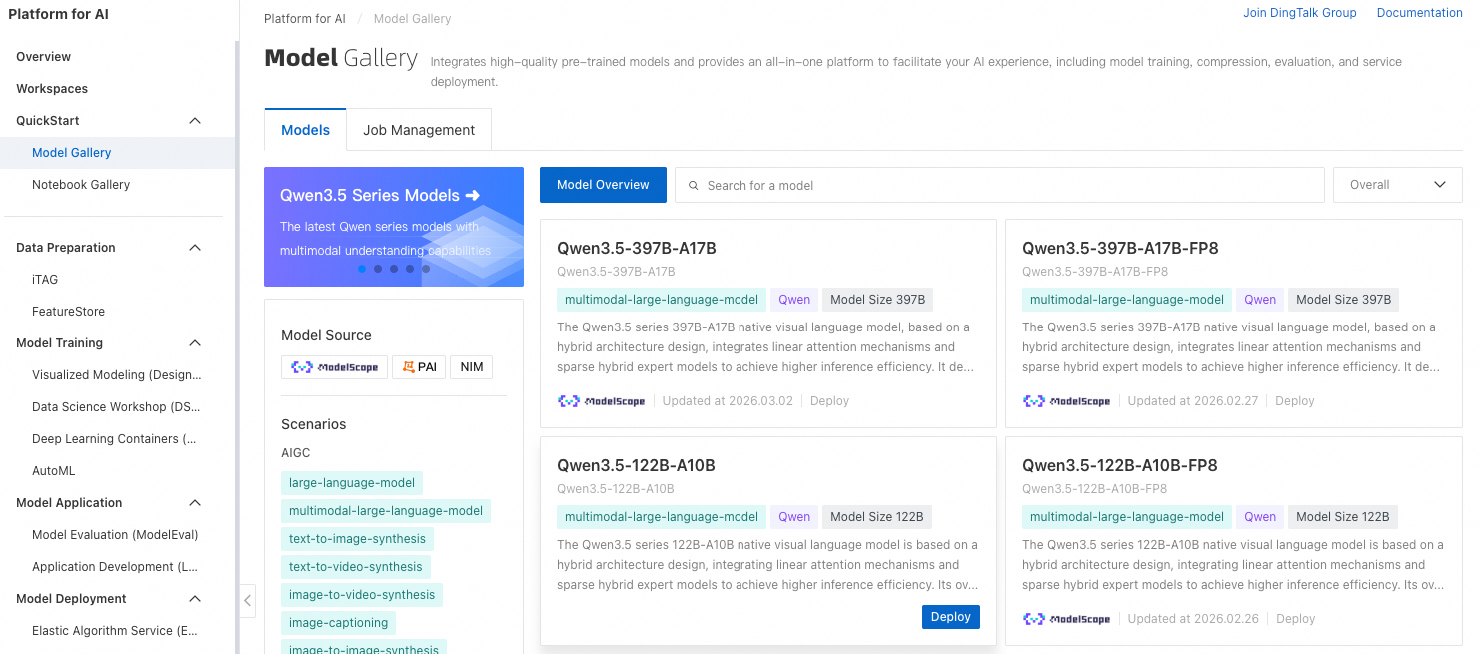The image size is (1480, 654).
Task: Open the Qwen3.5-122B-A10B model title
Action: pyautogui.click(x=636, y=466)
